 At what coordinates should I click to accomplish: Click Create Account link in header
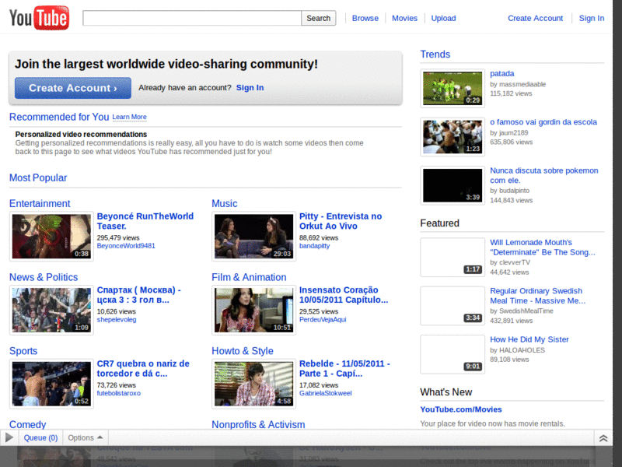click(x=535, y=18)
